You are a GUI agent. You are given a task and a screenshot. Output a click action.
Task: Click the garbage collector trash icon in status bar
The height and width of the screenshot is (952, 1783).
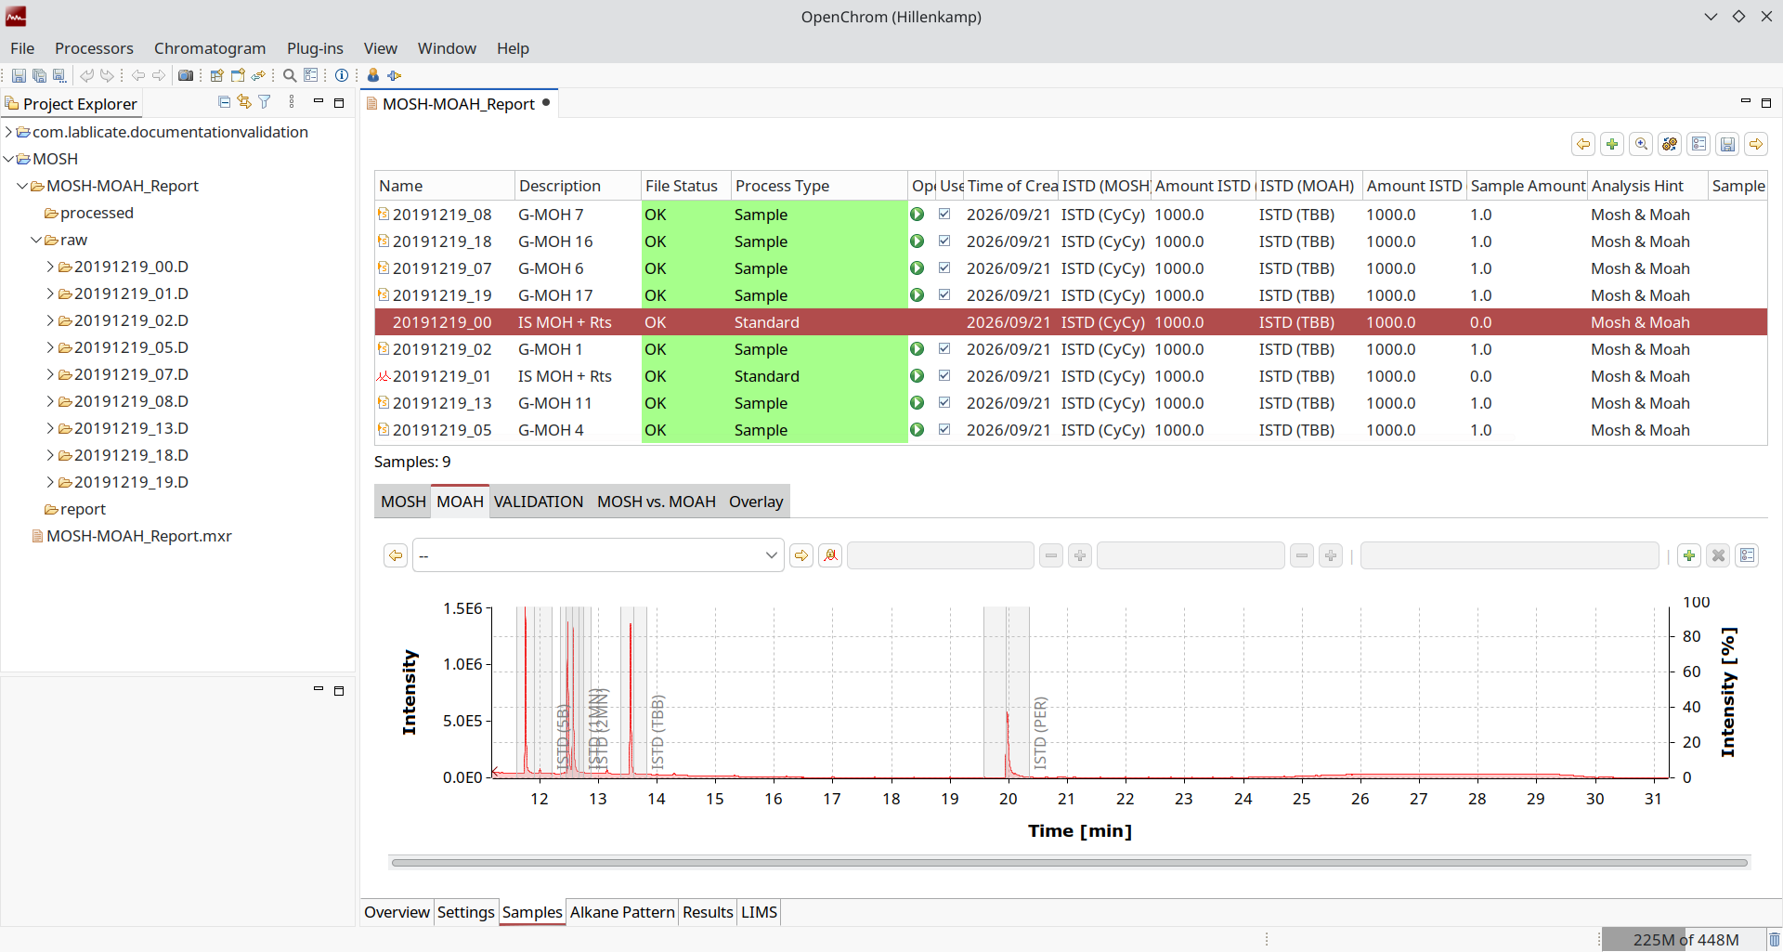[x=1774, y=940]
